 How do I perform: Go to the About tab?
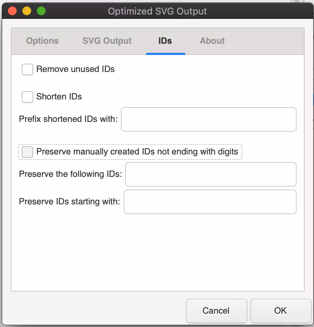[212, 41]
